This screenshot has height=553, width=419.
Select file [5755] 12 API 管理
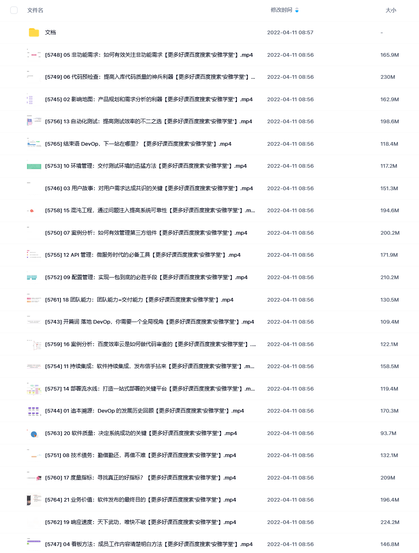[143, 255]
